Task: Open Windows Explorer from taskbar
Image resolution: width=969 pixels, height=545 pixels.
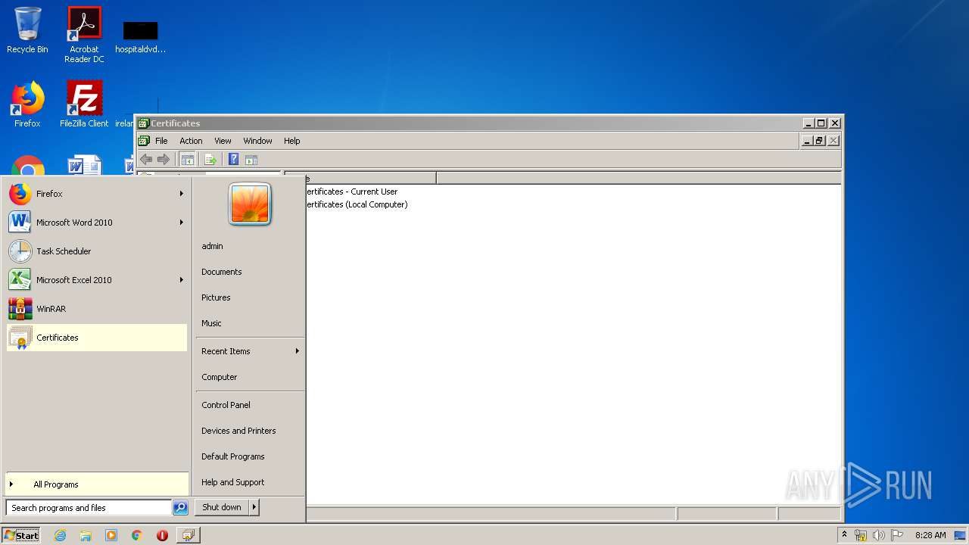Action: point(86,535)
